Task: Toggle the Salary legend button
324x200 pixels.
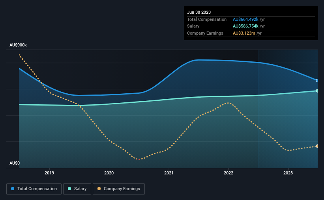Action: tap(77, 189)
